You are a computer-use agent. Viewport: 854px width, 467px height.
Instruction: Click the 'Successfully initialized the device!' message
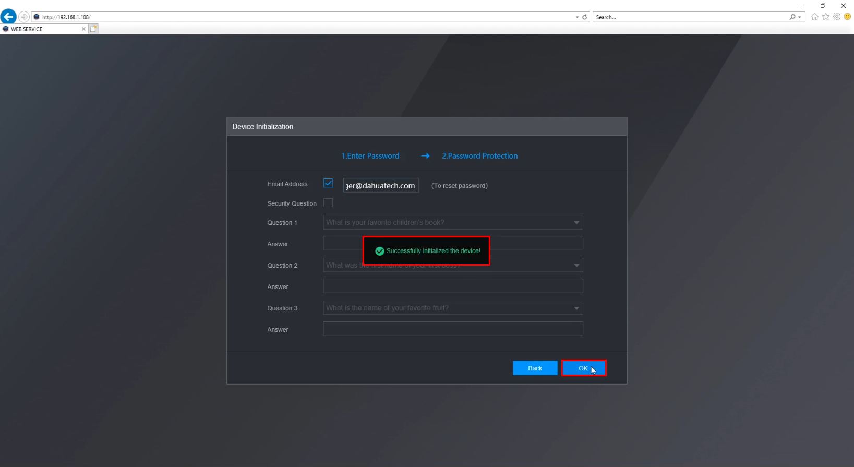point(434,251)
